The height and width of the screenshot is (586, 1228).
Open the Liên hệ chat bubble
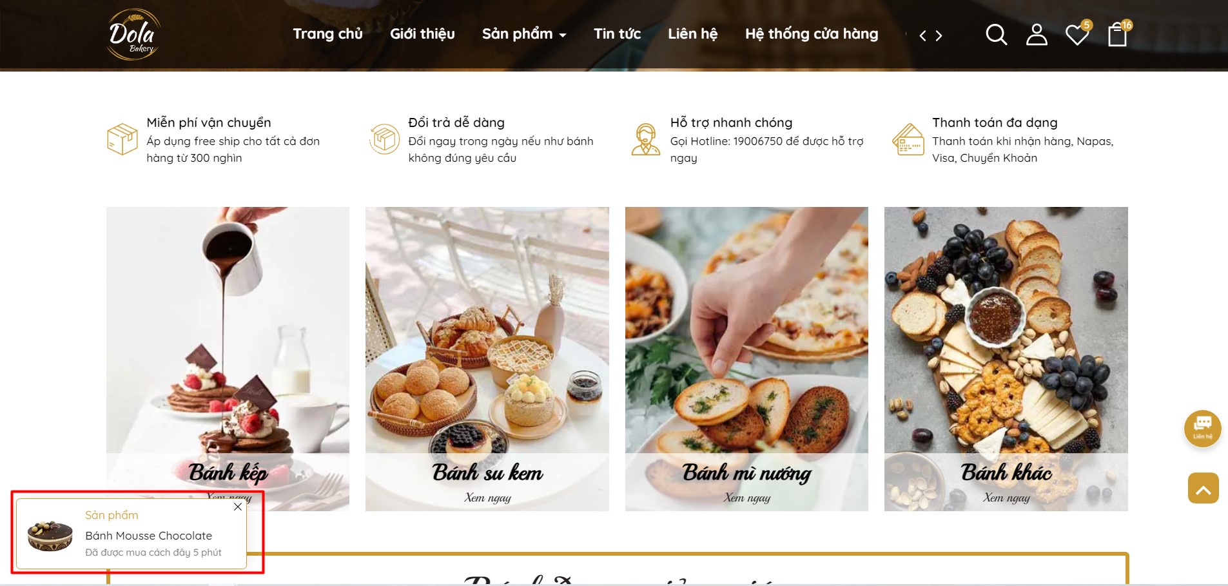click(1203, 428)
